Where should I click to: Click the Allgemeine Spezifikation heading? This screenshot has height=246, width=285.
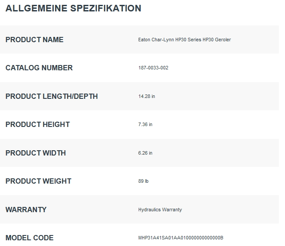(73, 8)
